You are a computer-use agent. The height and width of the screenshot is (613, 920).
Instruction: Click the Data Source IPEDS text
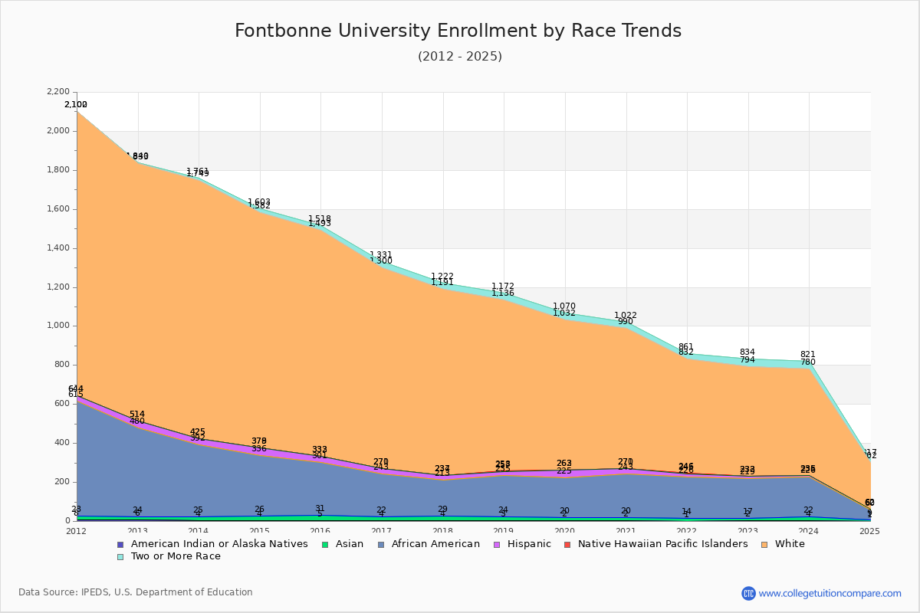136,592
